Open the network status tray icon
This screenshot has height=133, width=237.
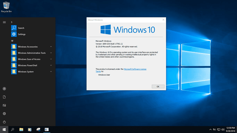pyautogui.click(x=219, y=129)
